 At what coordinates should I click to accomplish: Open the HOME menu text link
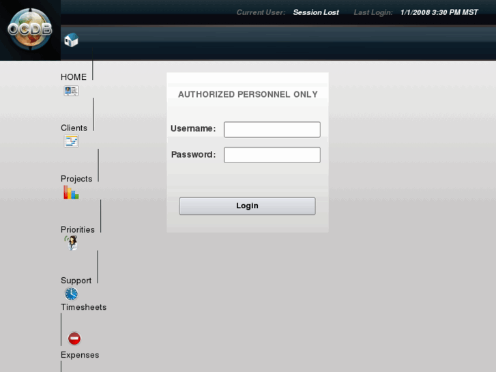(x=74, y=77)
